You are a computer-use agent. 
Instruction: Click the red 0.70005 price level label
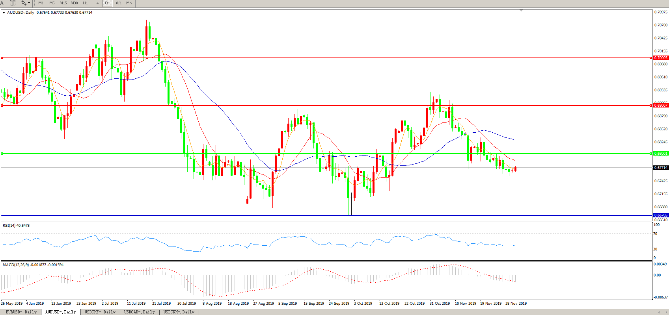(661, 58)
